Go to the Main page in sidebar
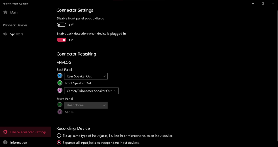278x147 pixels. [x=14, y=13]
